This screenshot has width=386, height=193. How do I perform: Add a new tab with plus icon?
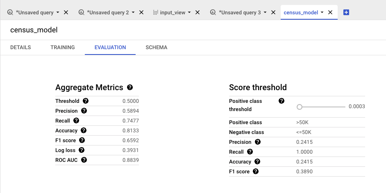click(346, 12)
